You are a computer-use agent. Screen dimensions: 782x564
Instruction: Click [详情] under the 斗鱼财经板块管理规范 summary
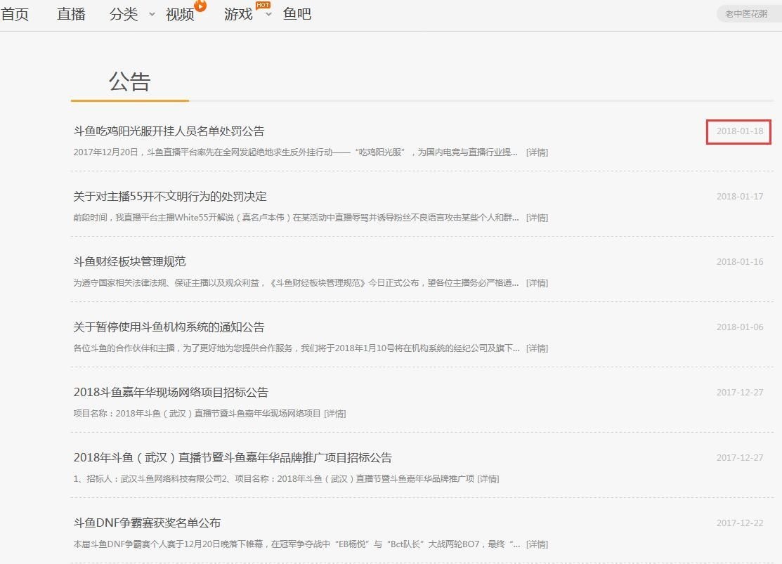tap(537, 283)
